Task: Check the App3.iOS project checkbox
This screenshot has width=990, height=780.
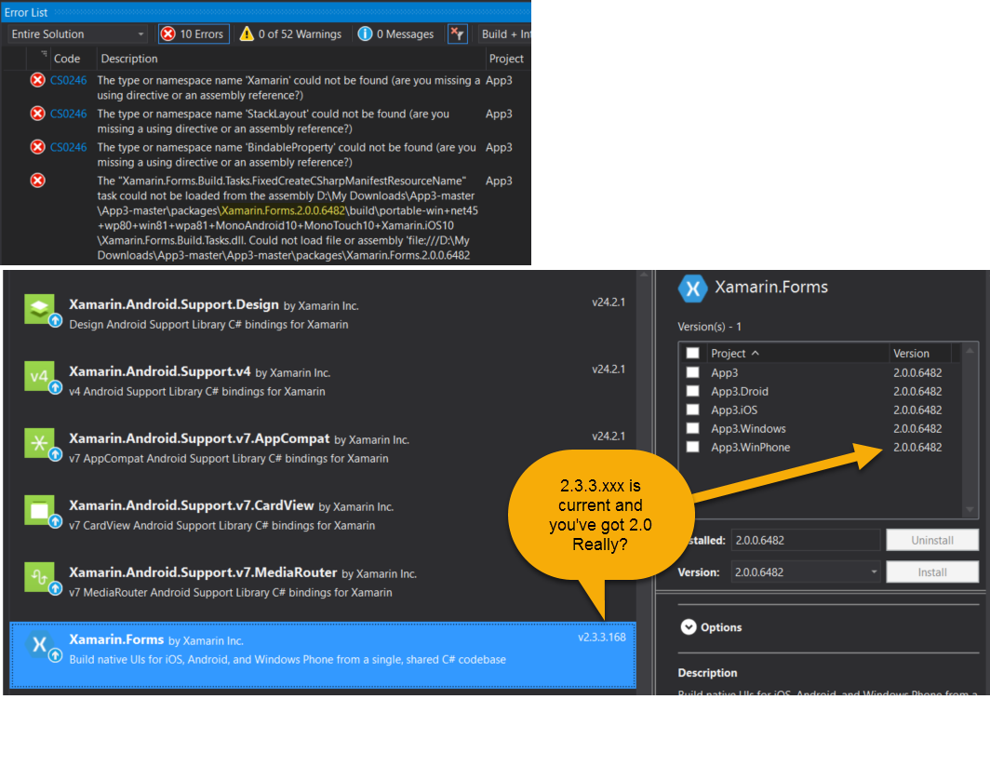Action: (x=692, y=410)
